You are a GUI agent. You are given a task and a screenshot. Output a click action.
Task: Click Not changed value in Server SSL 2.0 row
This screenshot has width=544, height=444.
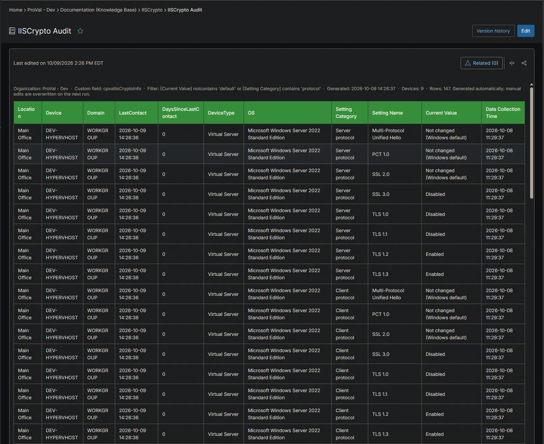coord(446,174)
